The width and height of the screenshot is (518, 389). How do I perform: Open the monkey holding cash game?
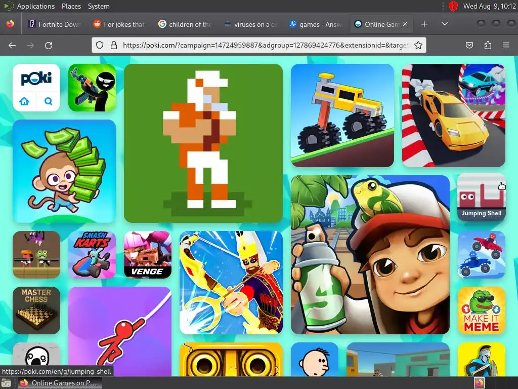click(x=64, y=171)
